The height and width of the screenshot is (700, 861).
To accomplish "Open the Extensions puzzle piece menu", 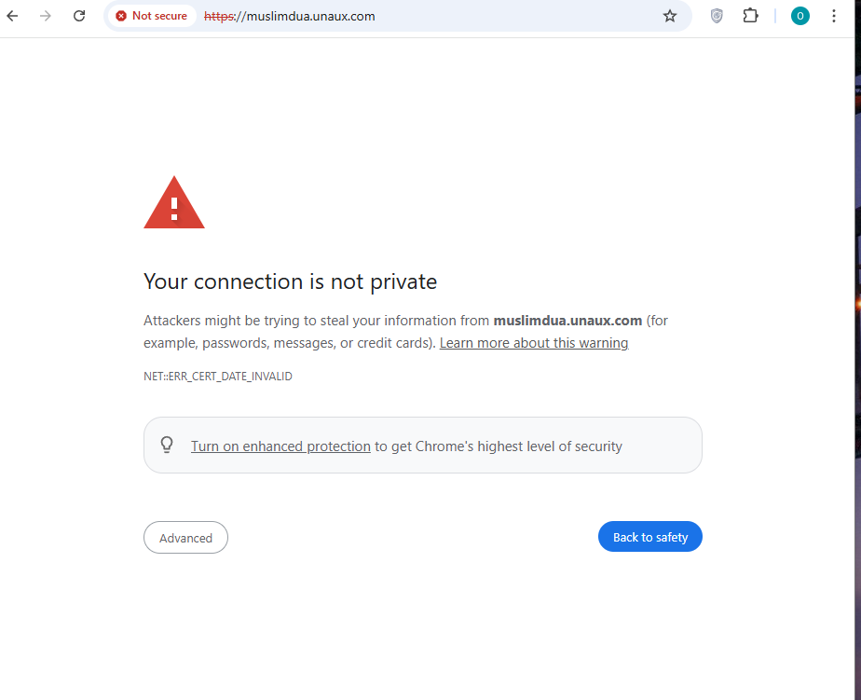I will [x=750, y=16].
